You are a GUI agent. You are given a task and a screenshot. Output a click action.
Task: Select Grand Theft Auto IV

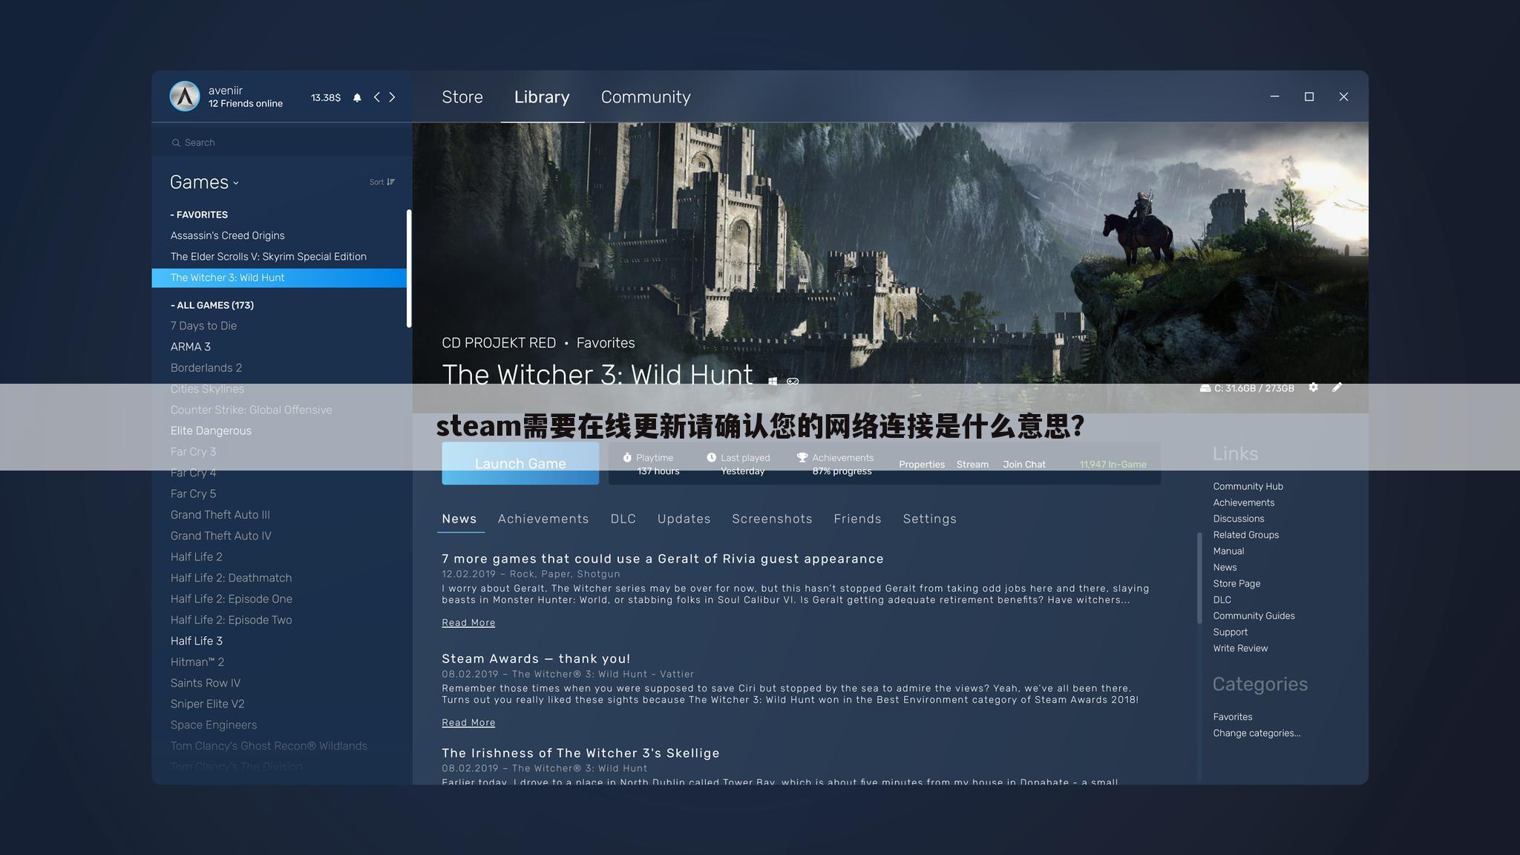click(x=220, y=536)
